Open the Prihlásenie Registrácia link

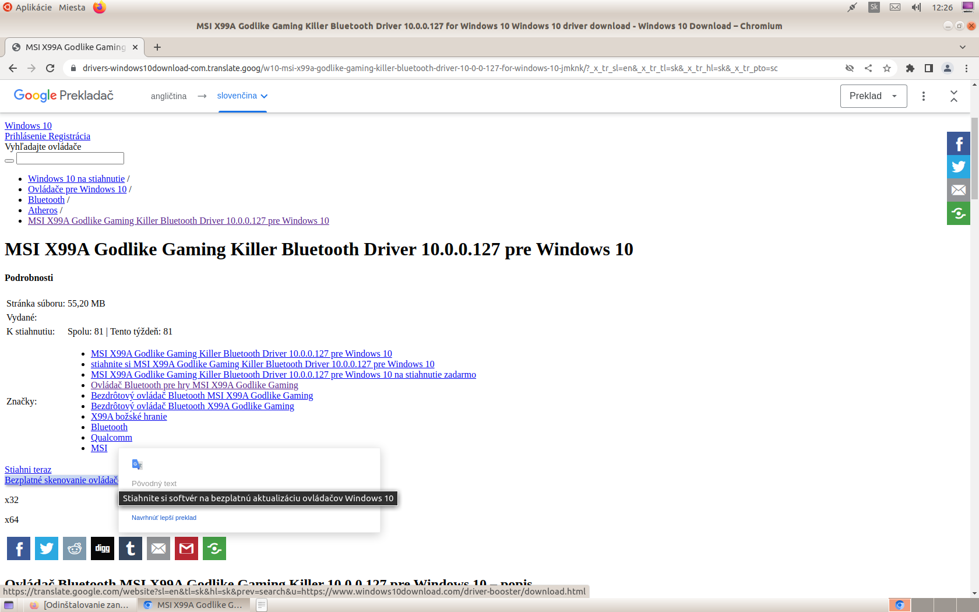pos(47,136)
